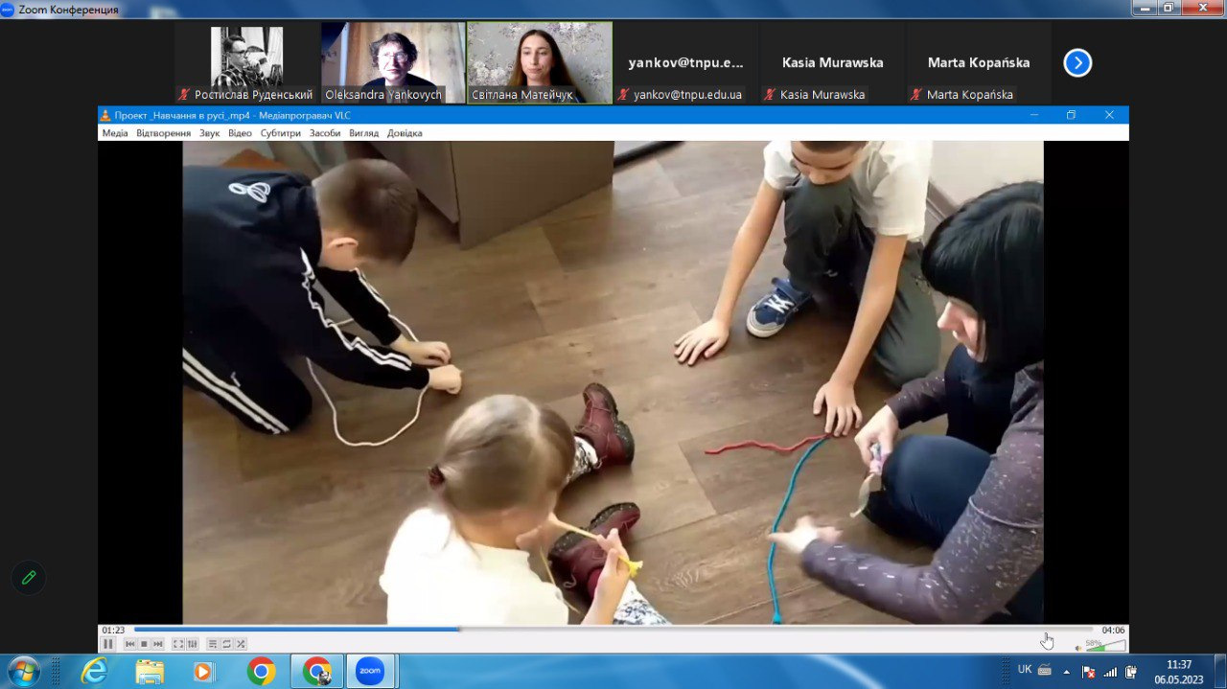Select Oleksandra Yankovych's video thumbnail
The image size is (1227, 689).
[393, 62]
